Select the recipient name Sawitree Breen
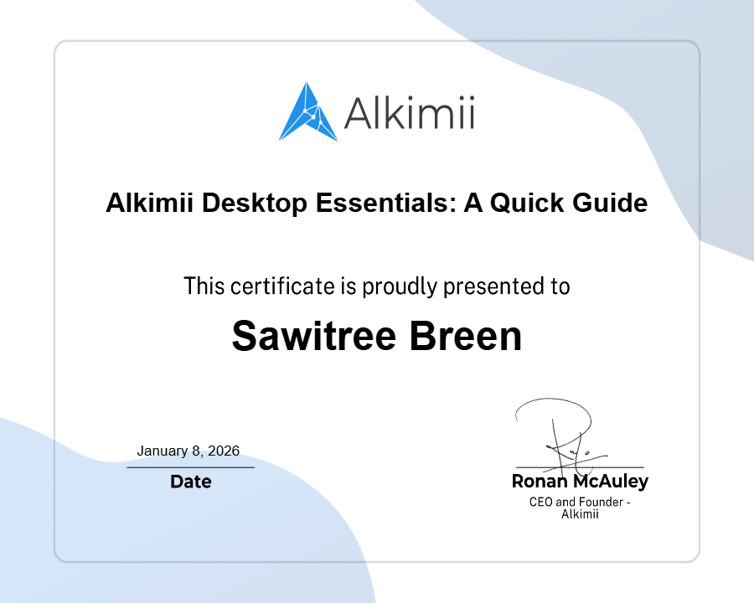The width and height of the screenshot is (754, 603). [377, 337]
